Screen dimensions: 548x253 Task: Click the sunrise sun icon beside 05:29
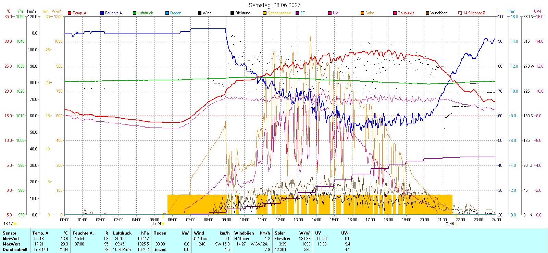coord(163,224)
